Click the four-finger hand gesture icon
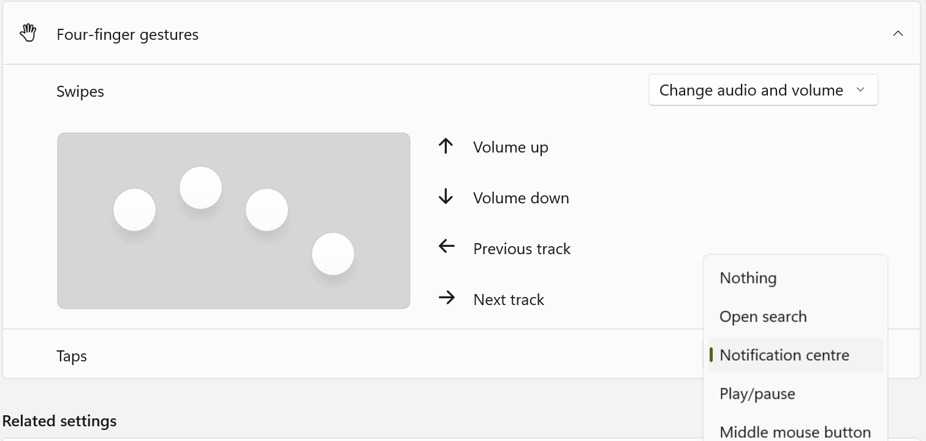This screenshot has width=926, height=441. tap(28, 33)
